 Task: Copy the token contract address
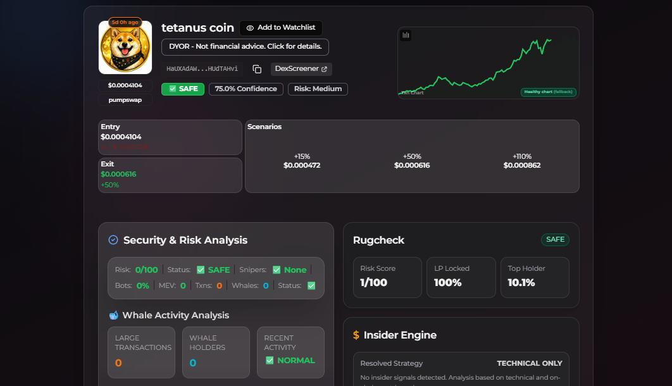[x=257, y=69]
